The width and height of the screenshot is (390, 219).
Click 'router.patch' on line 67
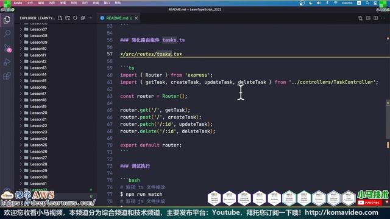tap(136, 124)
